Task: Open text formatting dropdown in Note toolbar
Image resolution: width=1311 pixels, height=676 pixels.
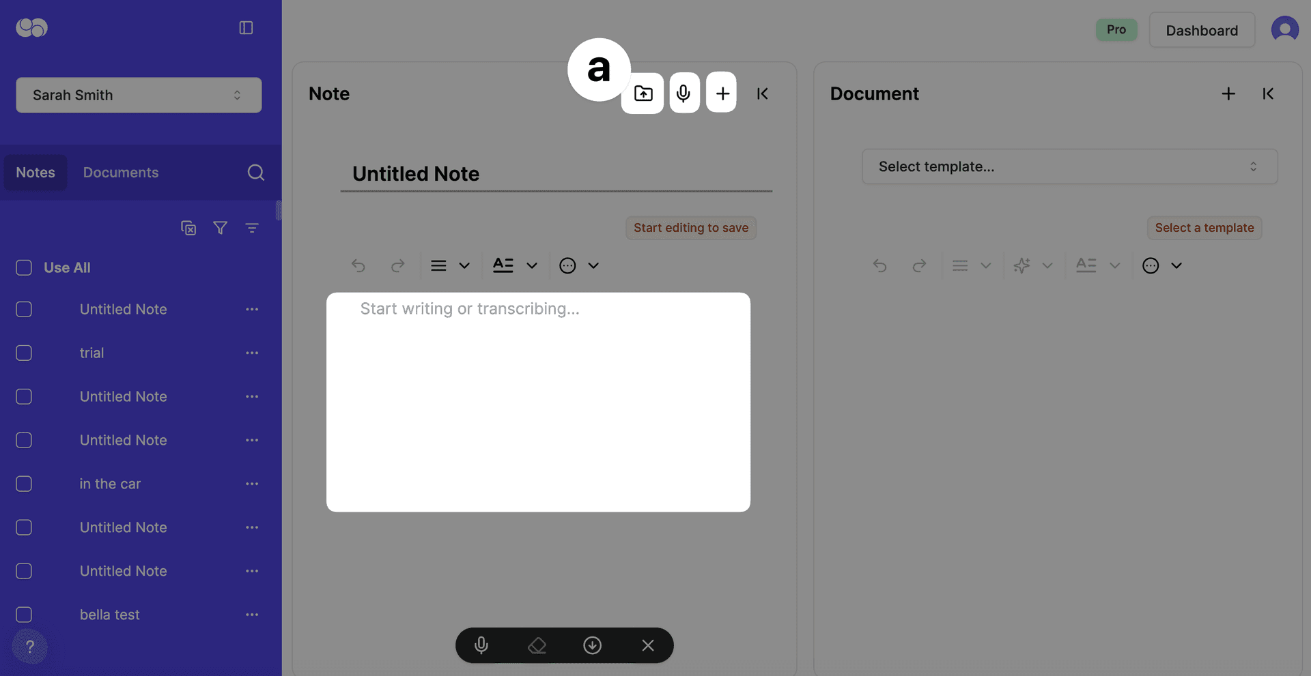Action: click(515, 265)
